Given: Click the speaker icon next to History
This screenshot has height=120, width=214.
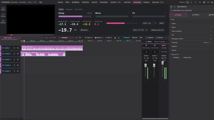Looking at the screenshot, I should 166,38.
